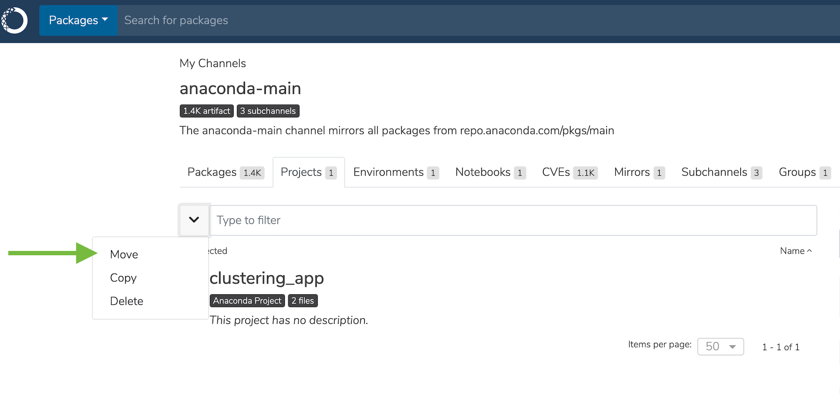Click the My Channels breadcrumb
This screenshot has height=394, width=840.
pos(213,63)
